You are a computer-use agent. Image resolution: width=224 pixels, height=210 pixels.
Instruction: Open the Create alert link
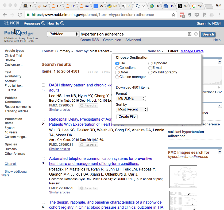point(112,40)
